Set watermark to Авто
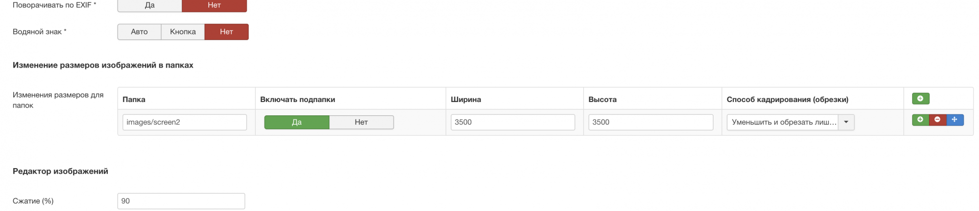Image resolution: width=979 pixels, height=211 pixels. [x=139, y=32]
